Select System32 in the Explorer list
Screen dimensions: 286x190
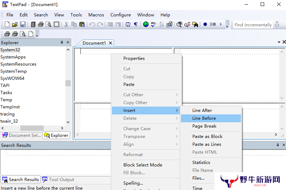point(10,50)
